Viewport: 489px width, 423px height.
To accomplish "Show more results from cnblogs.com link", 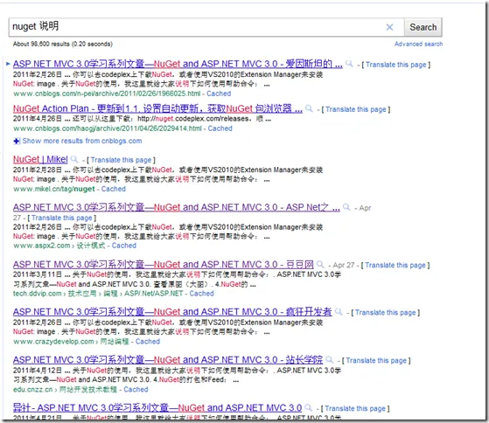I will [82, 141].
